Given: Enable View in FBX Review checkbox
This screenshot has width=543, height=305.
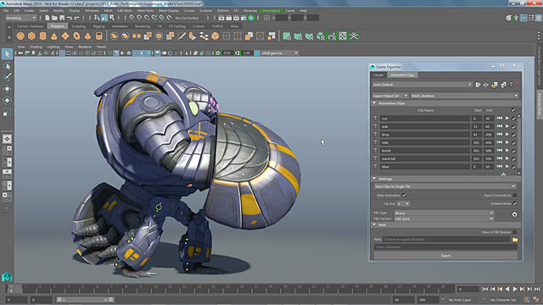Looking at the screenshot, I should click(x=515, y=232).
